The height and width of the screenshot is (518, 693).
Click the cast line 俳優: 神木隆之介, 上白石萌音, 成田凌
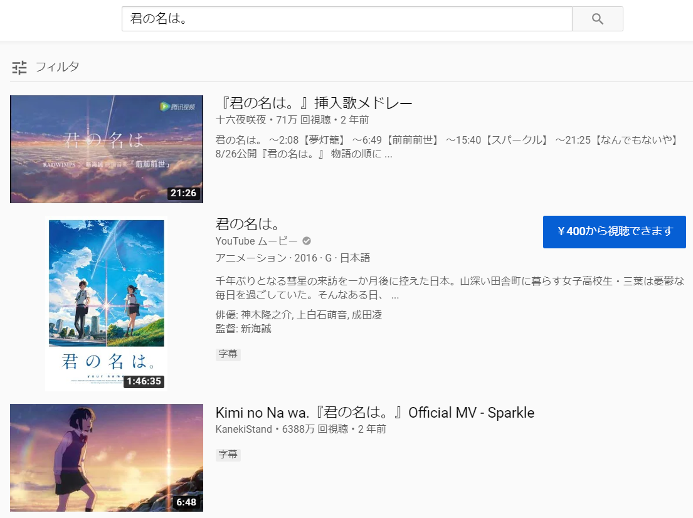(x=299, y=315)
